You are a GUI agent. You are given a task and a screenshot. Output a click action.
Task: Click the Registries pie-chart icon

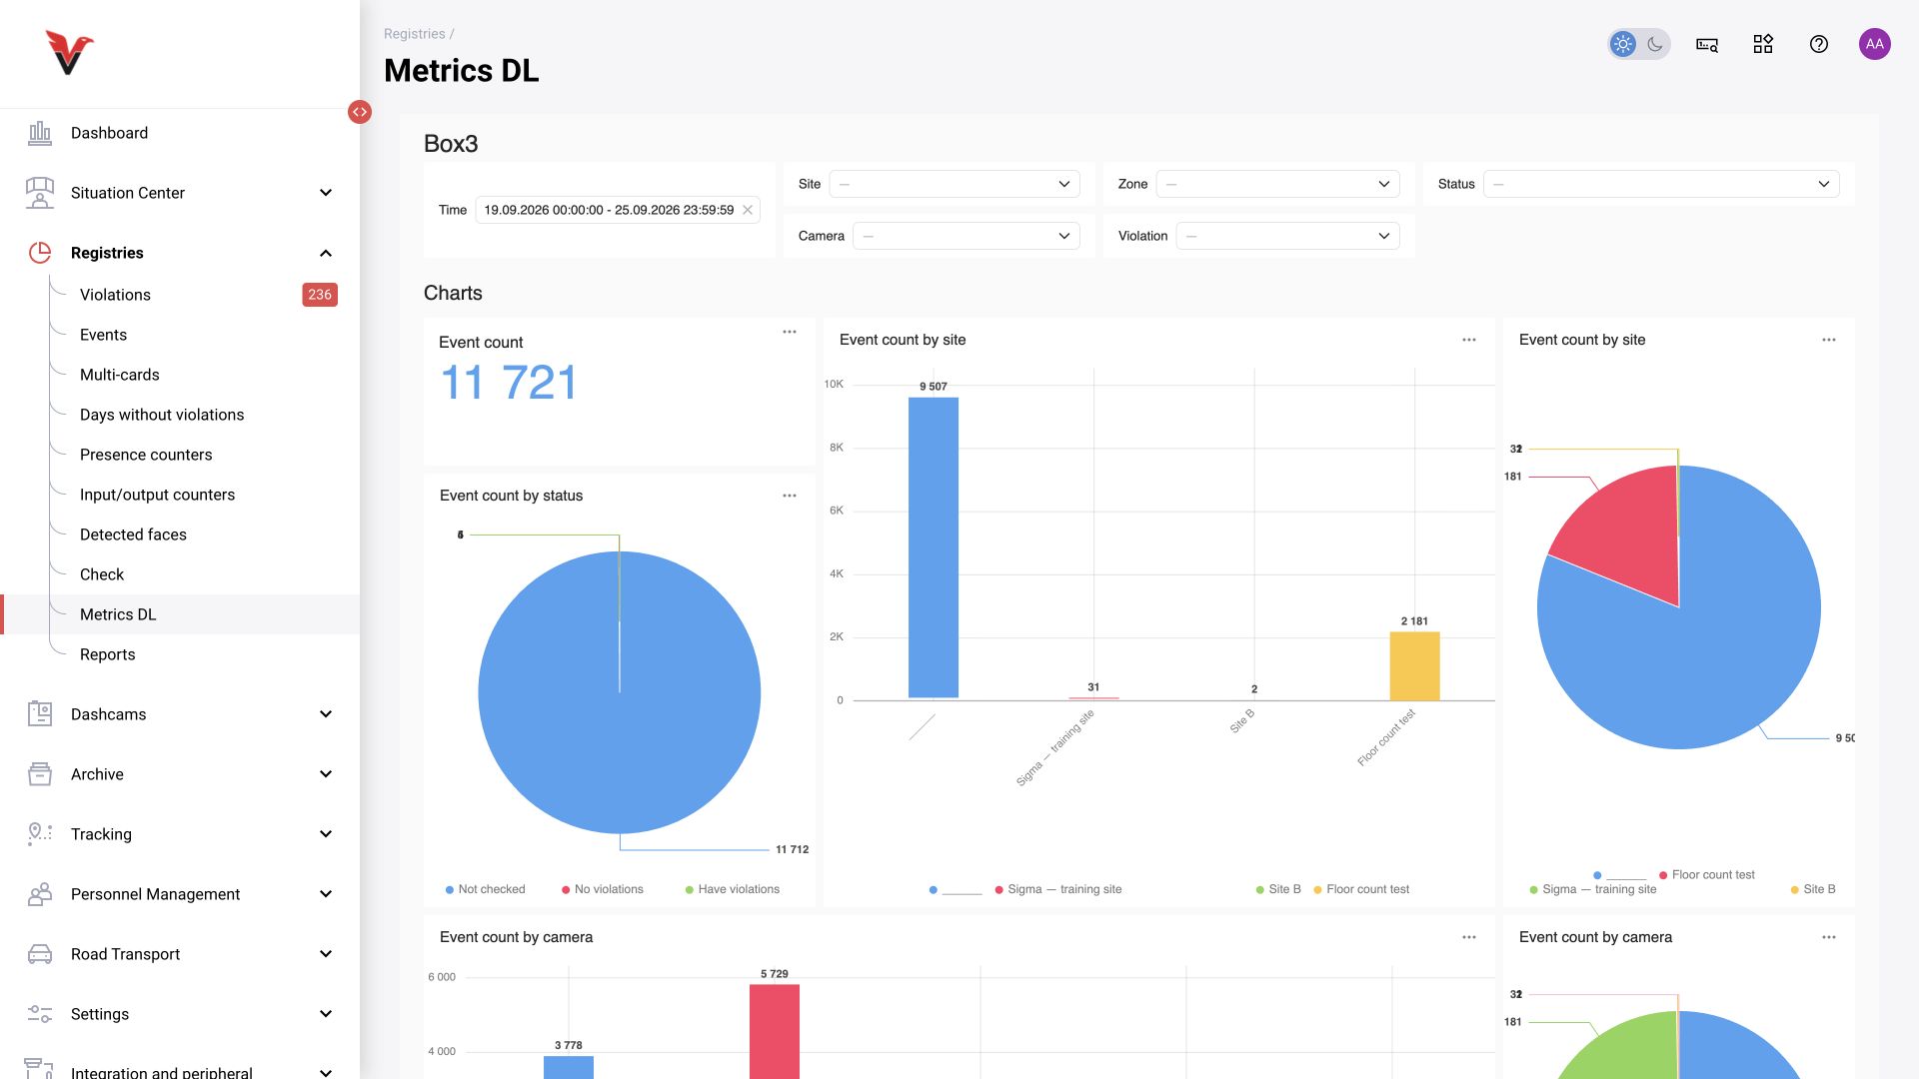pyautogui.click(x=39, y=253)
